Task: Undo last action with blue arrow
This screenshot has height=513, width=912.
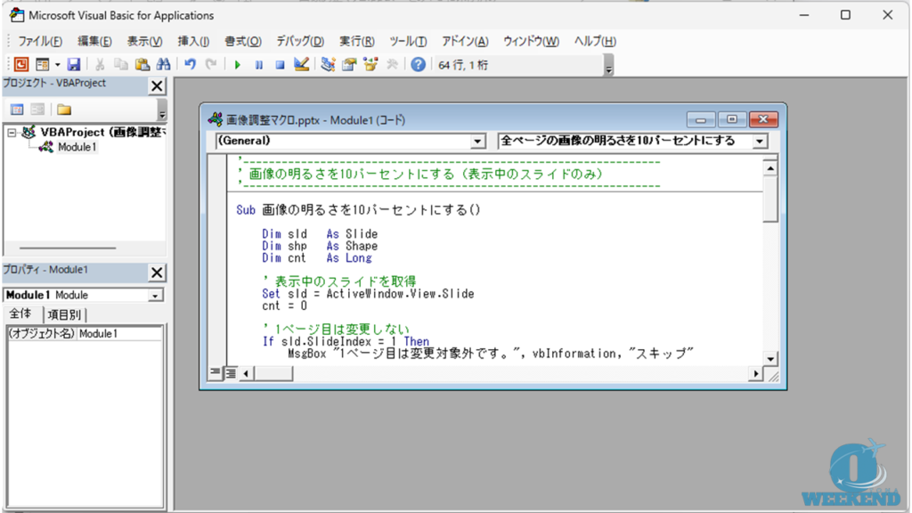Action: tap(191, 64)
